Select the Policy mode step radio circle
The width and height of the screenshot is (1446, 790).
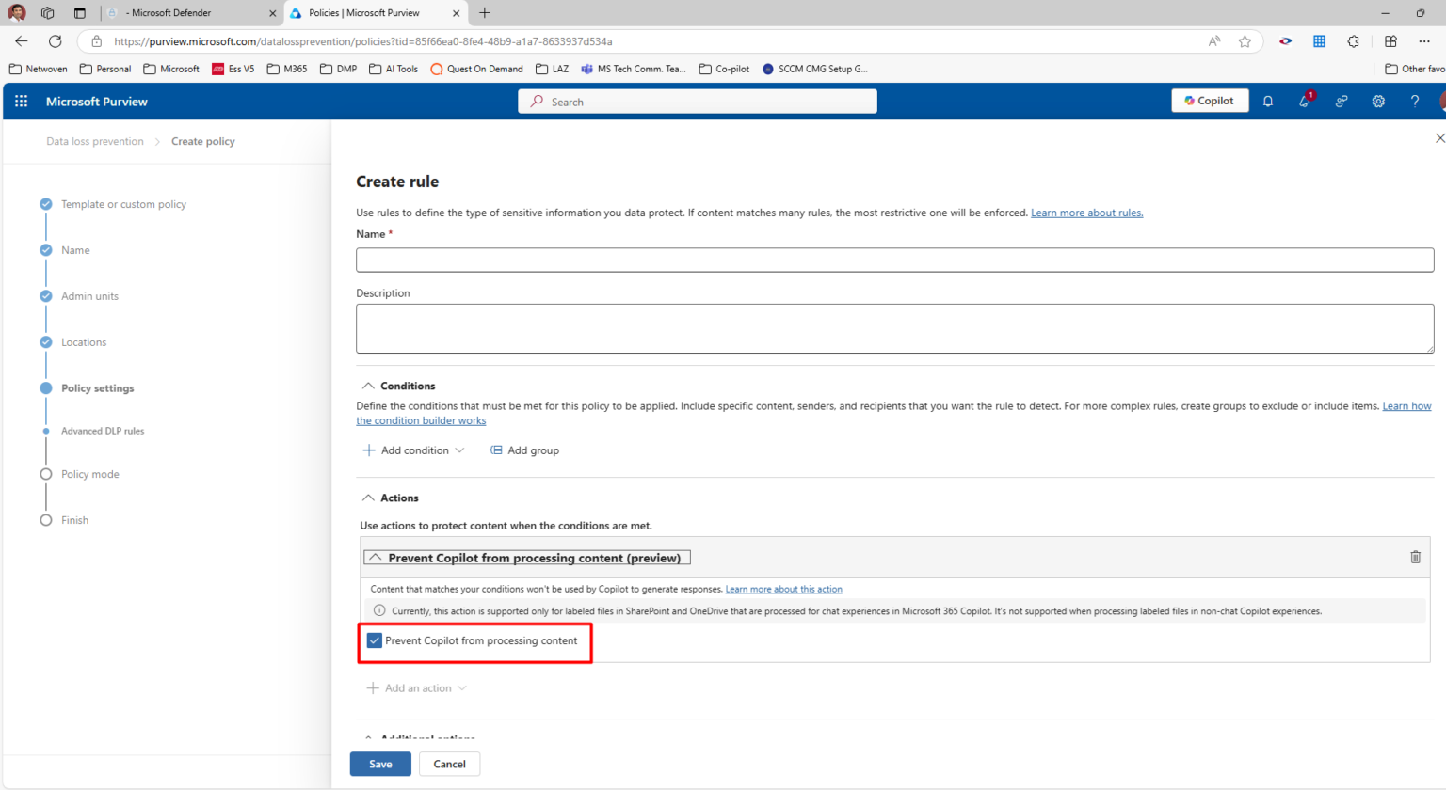(45, 475)
